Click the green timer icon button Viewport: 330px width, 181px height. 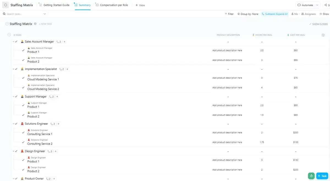pyautogui.click(x=311, y=176)
